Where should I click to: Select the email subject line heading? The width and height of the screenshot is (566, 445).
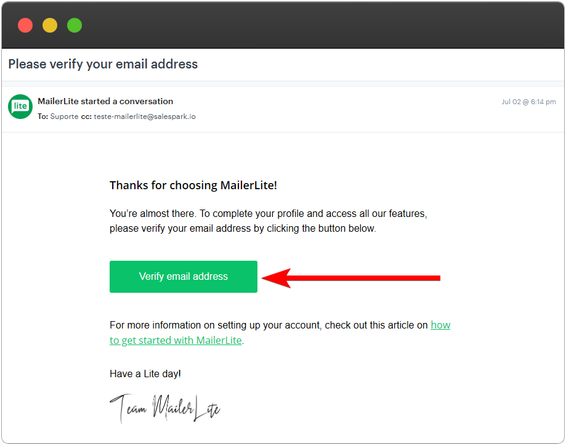click(103, 64)
